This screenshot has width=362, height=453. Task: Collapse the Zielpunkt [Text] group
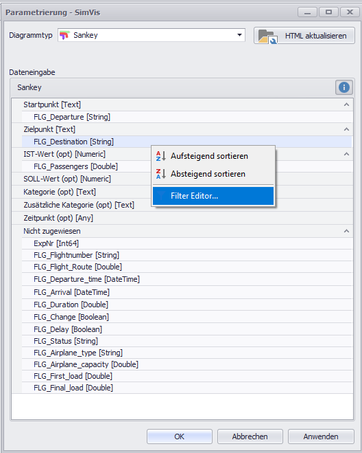click(346, 129)
